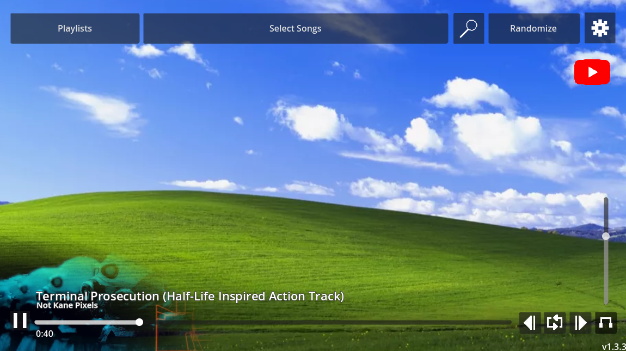Click the artist name Not Kane Pixels
The width and height of the screenshot is (626, 351).
67,306
